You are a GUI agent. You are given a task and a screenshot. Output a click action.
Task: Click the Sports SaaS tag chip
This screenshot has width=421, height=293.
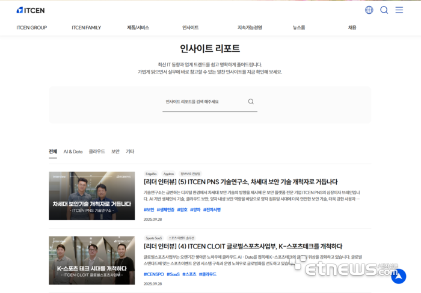(154, 238)
